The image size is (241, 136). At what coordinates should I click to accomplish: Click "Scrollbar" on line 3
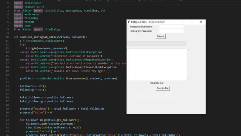(x=91, y=11)
